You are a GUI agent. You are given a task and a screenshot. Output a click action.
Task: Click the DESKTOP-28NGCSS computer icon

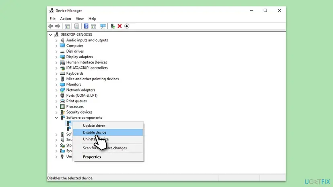(x=56, y=35)
